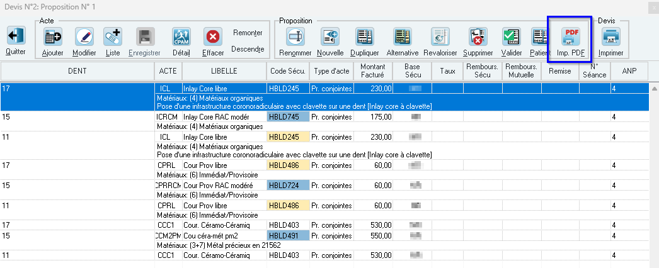This screenshot has width=659, height=268.
Task: Click the Rembours. Mutuelle column header
Action: 522,71
